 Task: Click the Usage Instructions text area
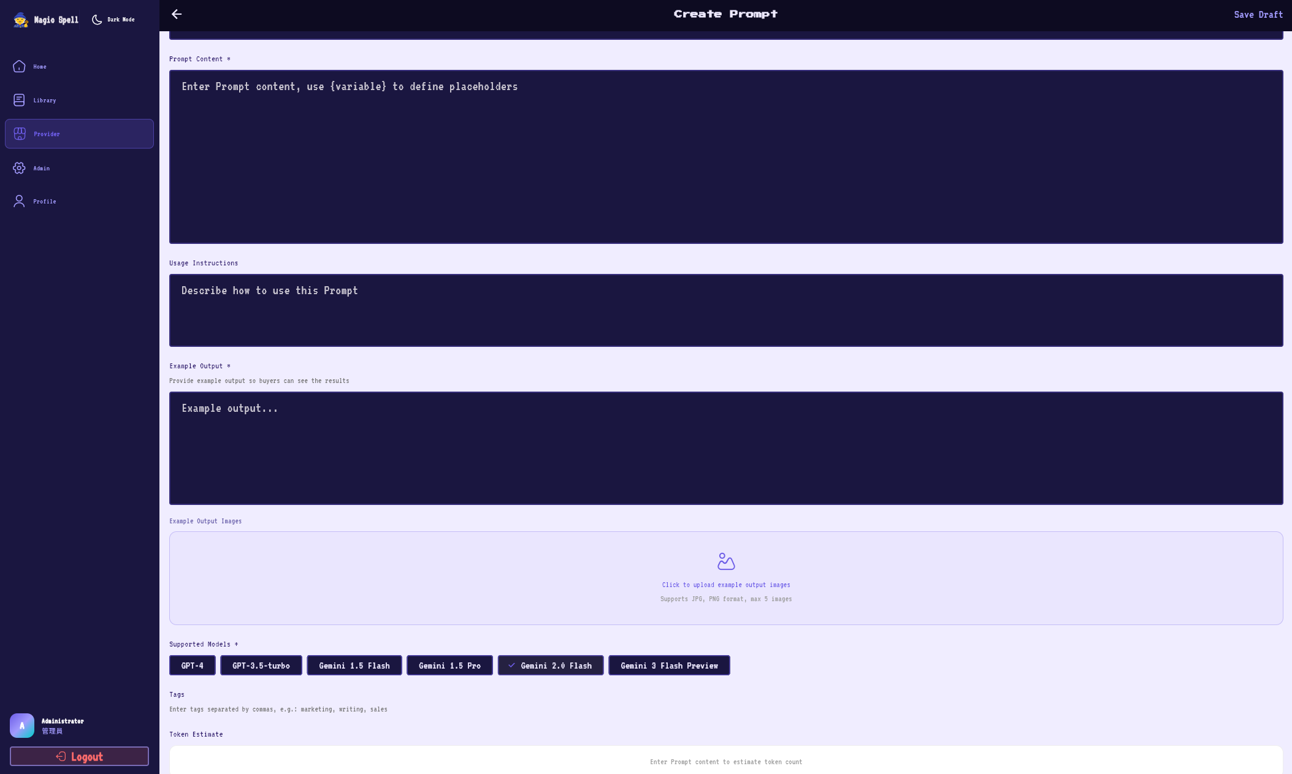pos(725,310)
